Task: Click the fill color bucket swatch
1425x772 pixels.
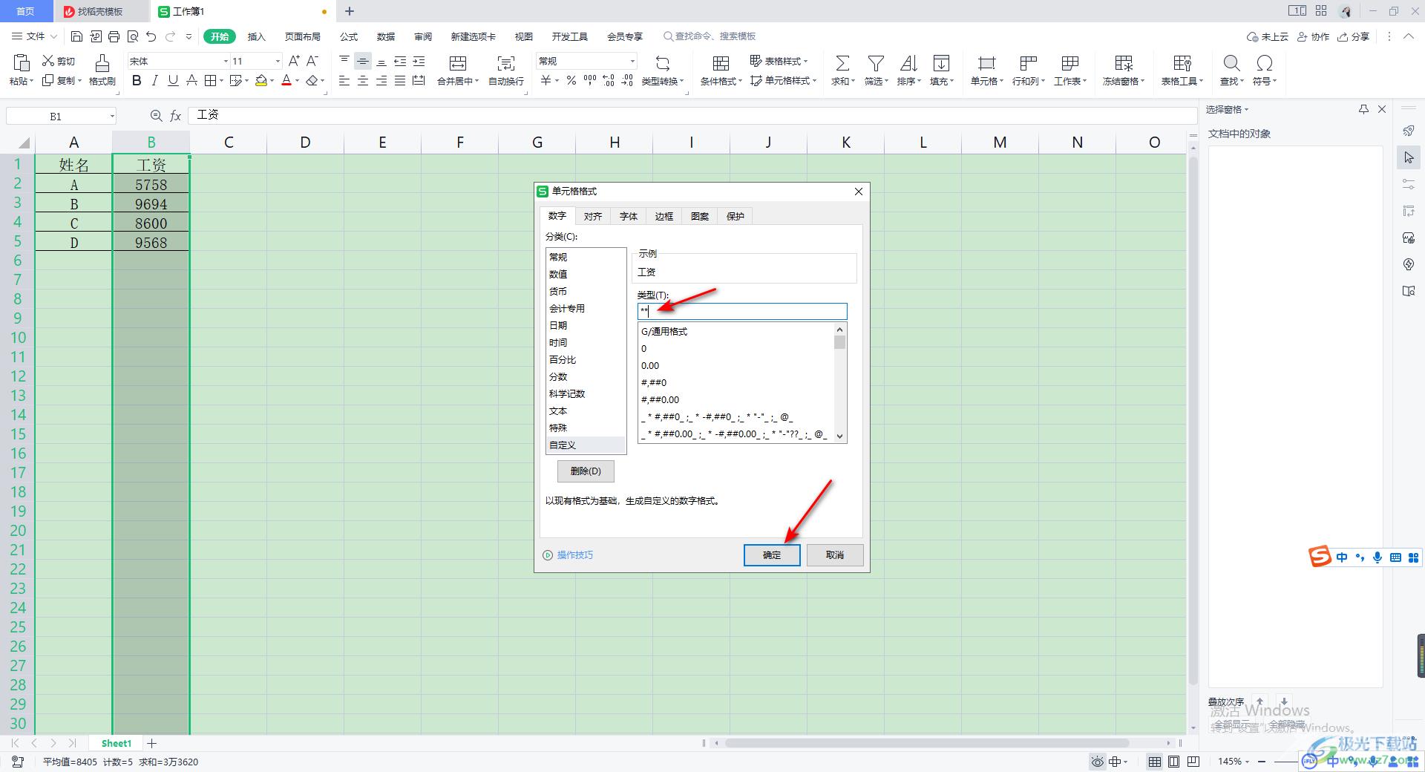Action: point(261,81)
